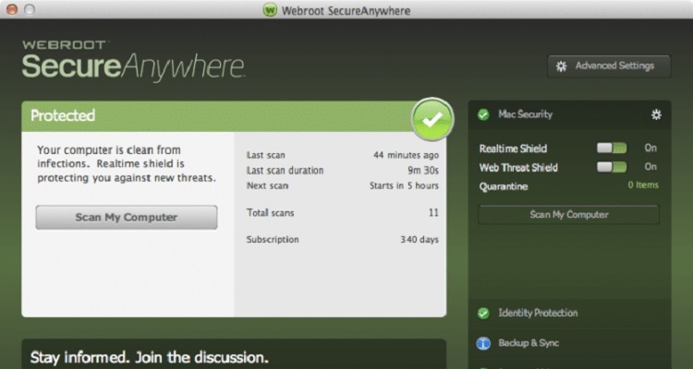
Task: Click the 'Quarantine' label
Action: [504, 186]
